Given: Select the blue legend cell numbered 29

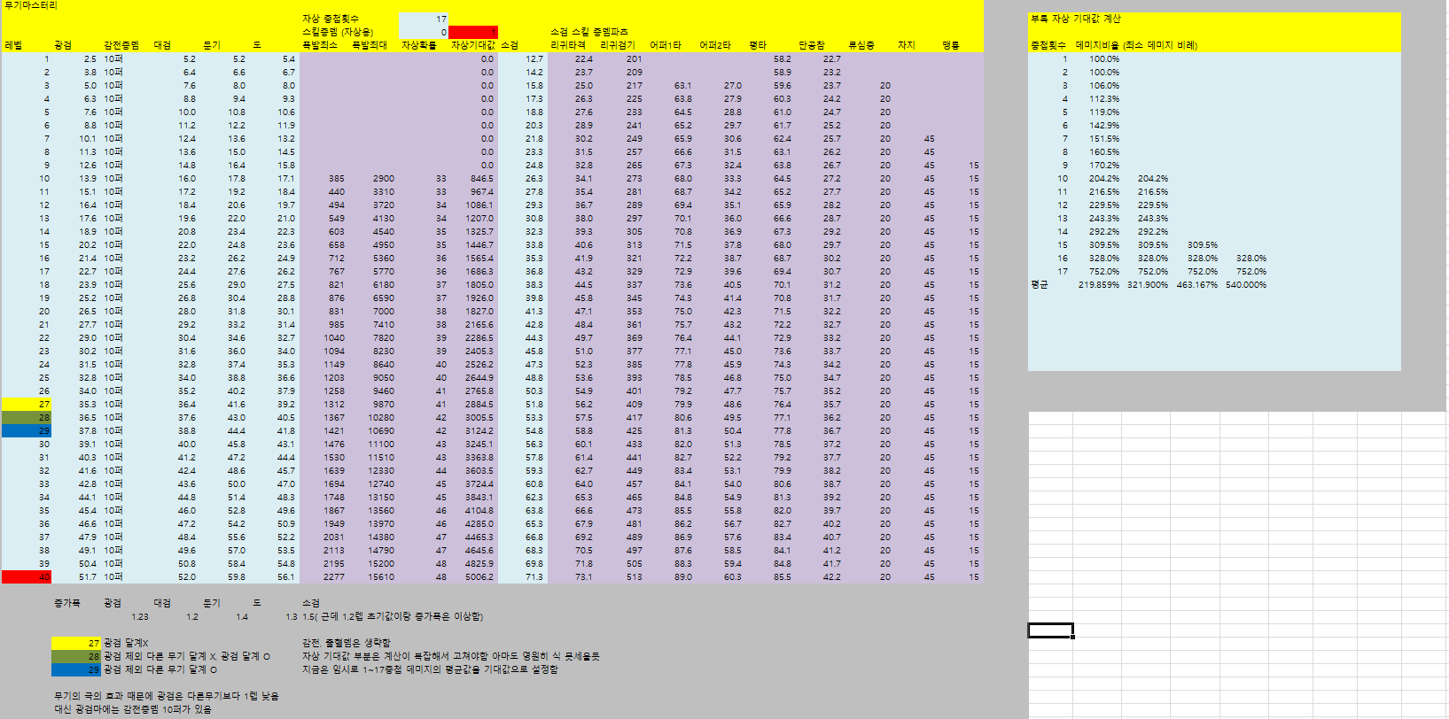Looking at the screenshot, I should pyautogui.click(x=76, y=669).
